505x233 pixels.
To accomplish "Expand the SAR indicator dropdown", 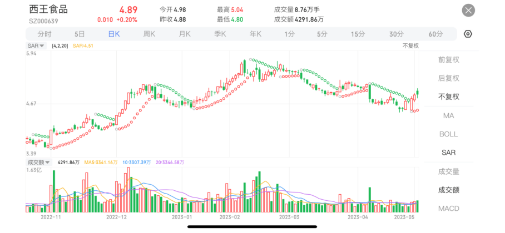I will [x=37, y=45].
